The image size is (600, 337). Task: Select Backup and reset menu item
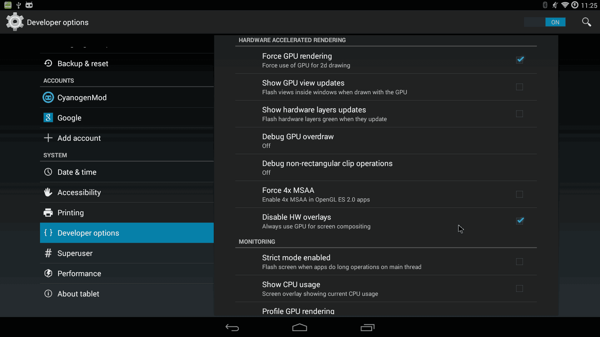point(83,63)
